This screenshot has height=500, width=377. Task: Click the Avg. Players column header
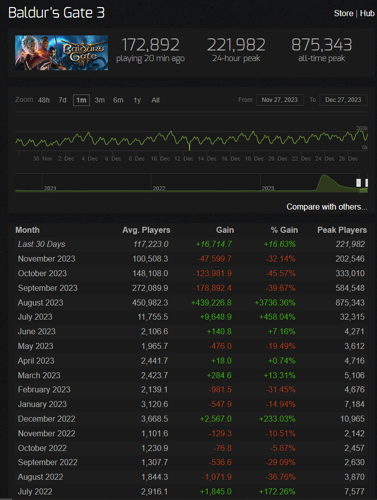(x=146, y=230)
